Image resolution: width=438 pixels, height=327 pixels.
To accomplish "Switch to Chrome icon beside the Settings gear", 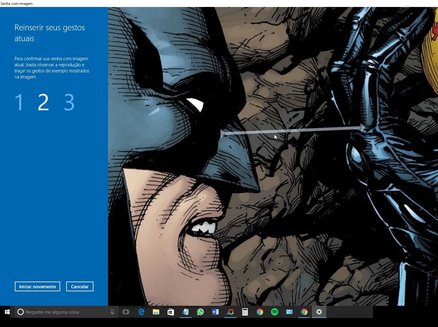I will point(304,312).
